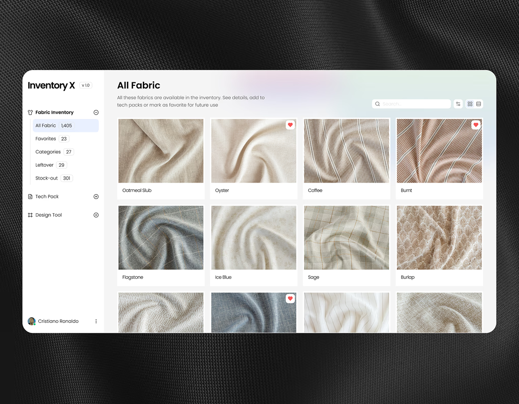
Task: Expand the Design Tool section
Action: click(x=96, y=215)
